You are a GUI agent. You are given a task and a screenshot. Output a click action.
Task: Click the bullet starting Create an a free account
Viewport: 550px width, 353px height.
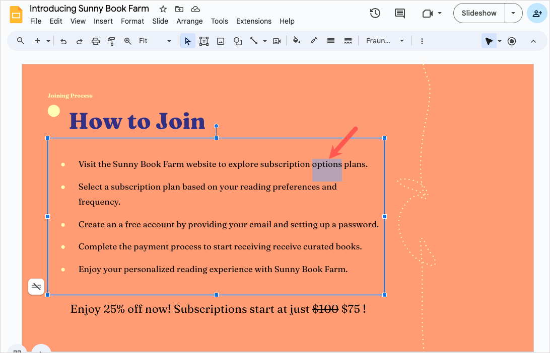pyautogui.click(x=228, y=224)
